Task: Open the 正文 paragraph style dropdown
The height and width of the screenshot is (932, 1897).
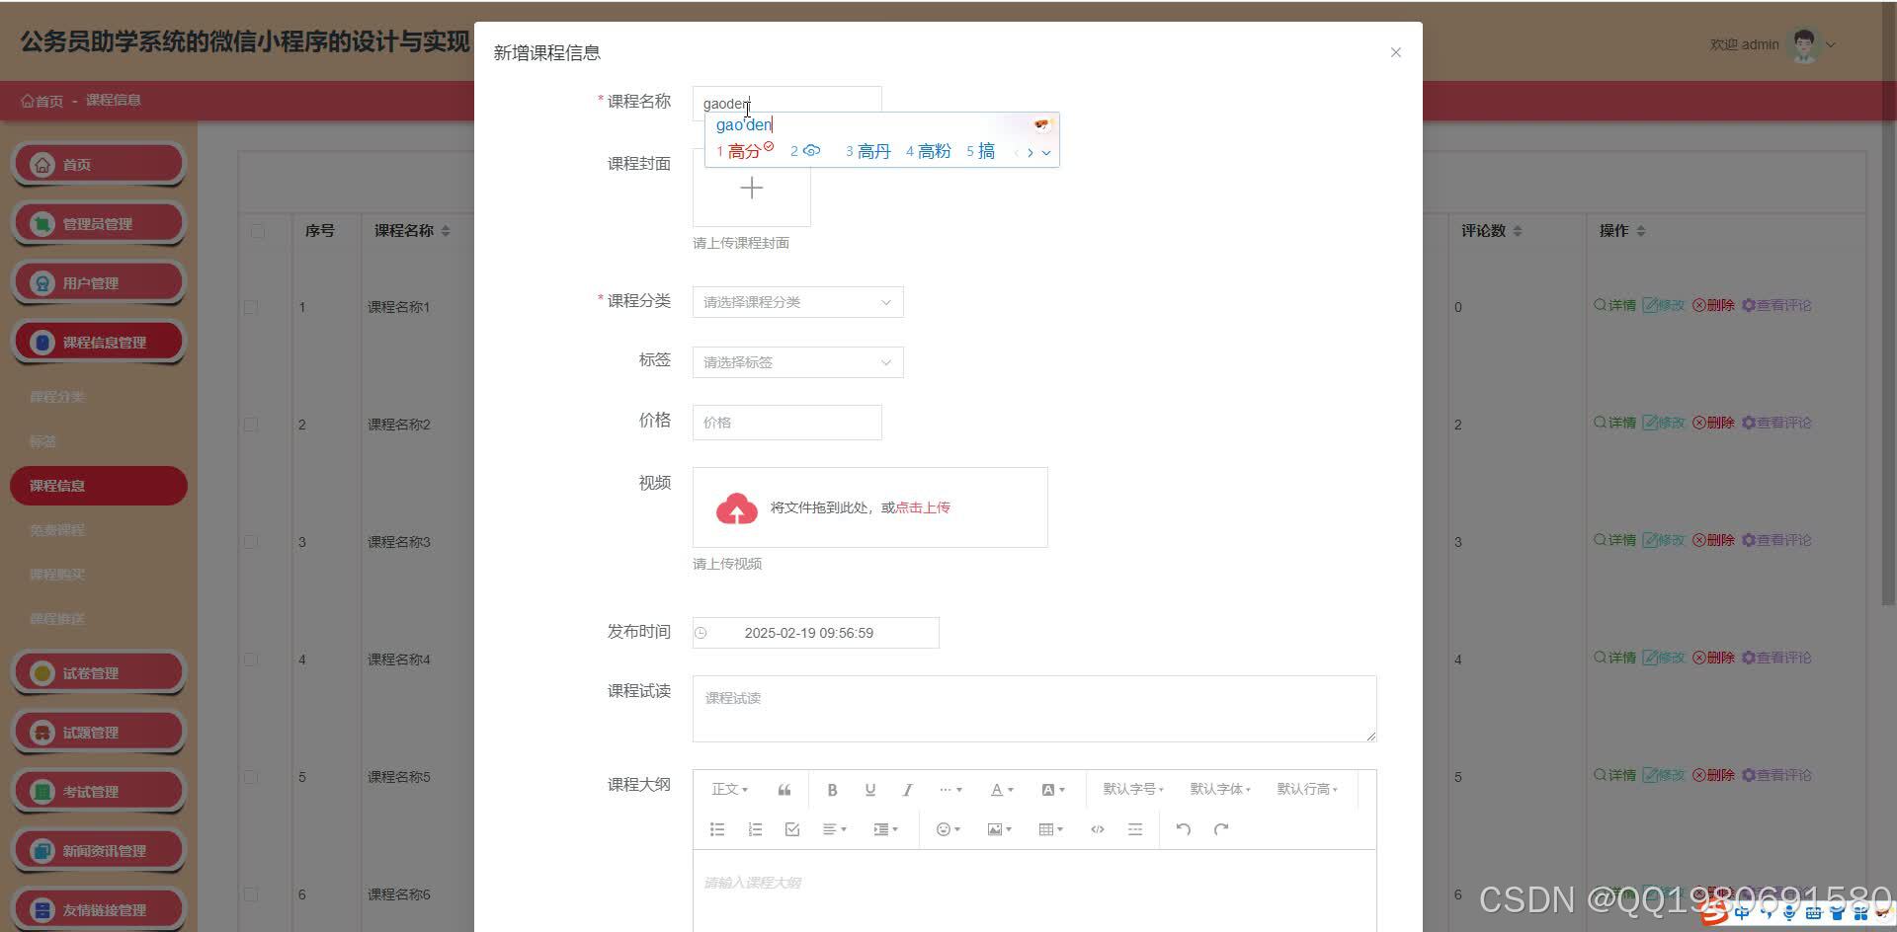Action: pyautogui.click(x=729, y=789)
